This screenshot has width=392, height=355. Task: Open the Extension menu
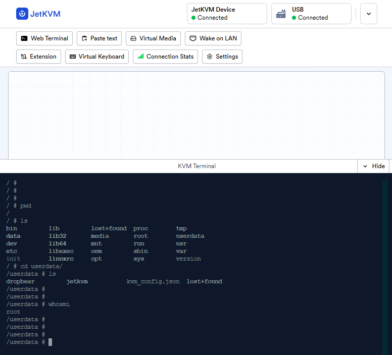[38, 57]
